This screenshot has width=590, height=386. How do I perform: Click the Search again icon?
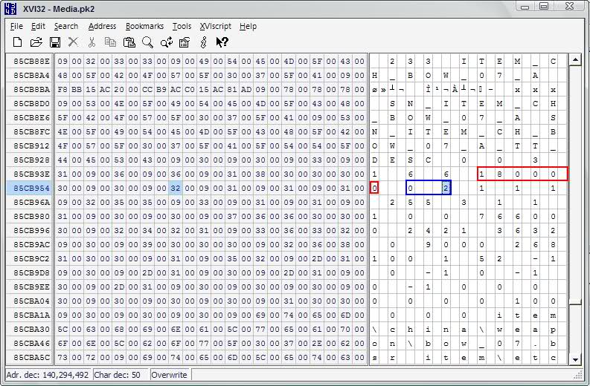pos(167,42)
